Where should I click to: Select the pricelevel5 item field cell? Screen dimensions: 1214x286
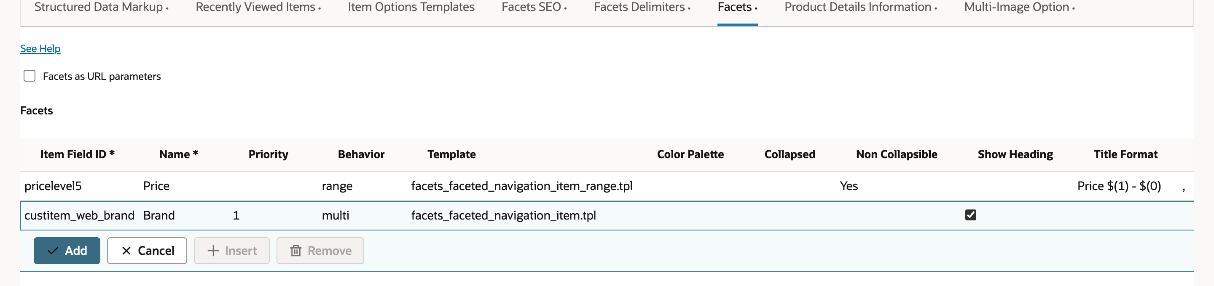click(53, 186)
